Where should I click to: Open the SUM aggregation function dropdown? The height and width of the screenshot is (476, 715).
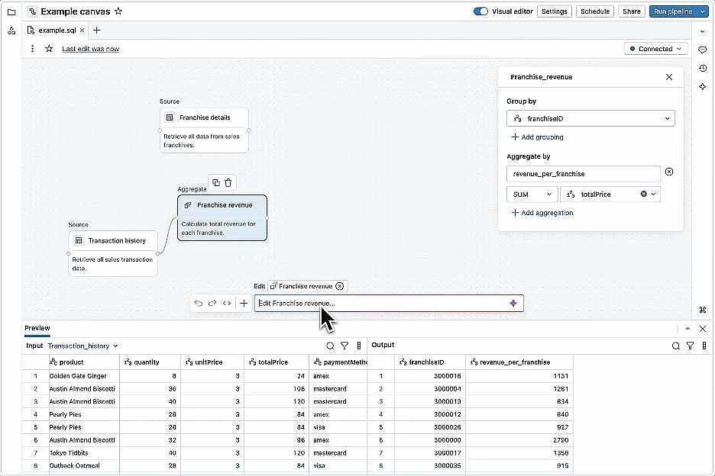[x=532, y=194]
